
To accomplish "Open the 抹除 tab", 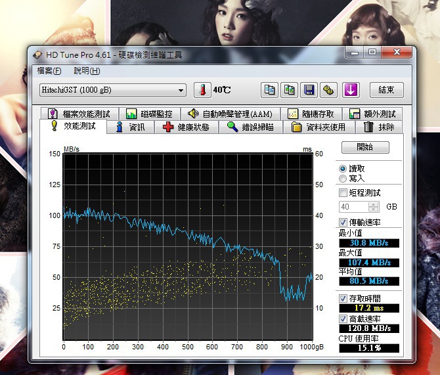I will point(379,127).
